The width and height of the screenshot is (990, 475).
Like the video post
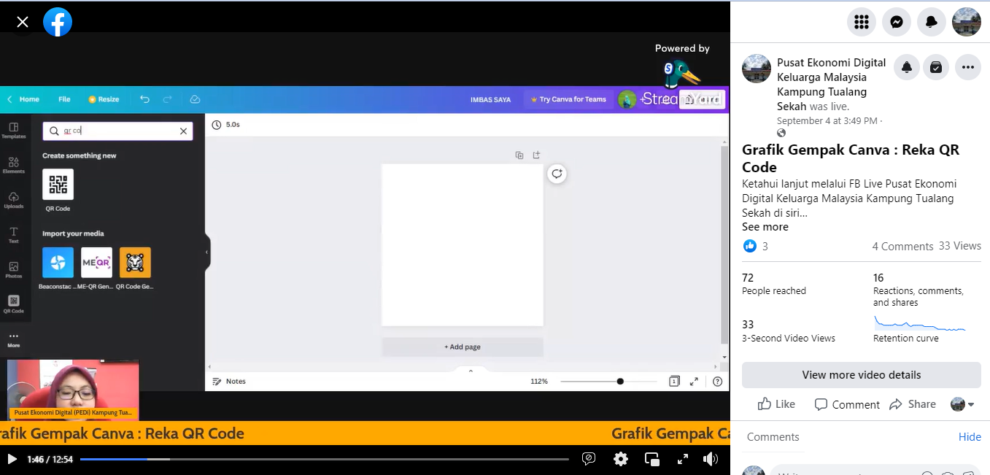click(776, 404)
